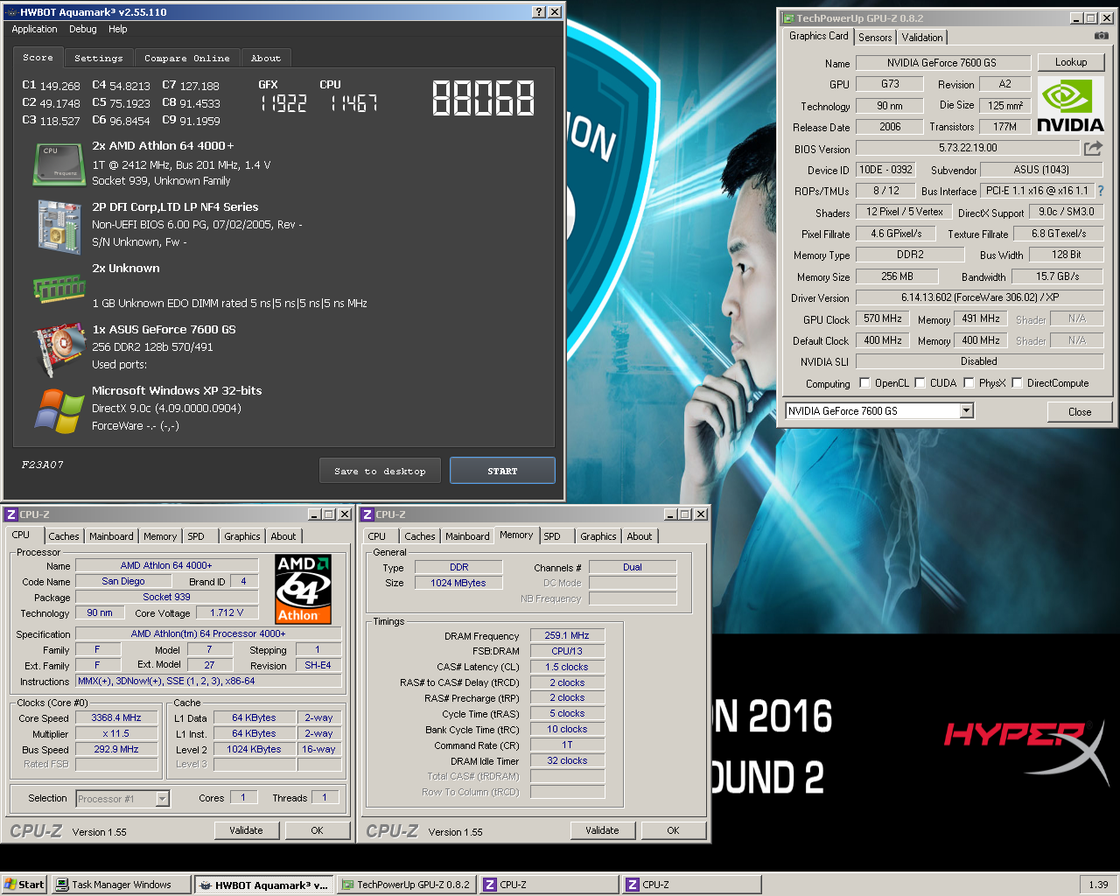Click the system tray clock 1.39

pos(1099,885)
